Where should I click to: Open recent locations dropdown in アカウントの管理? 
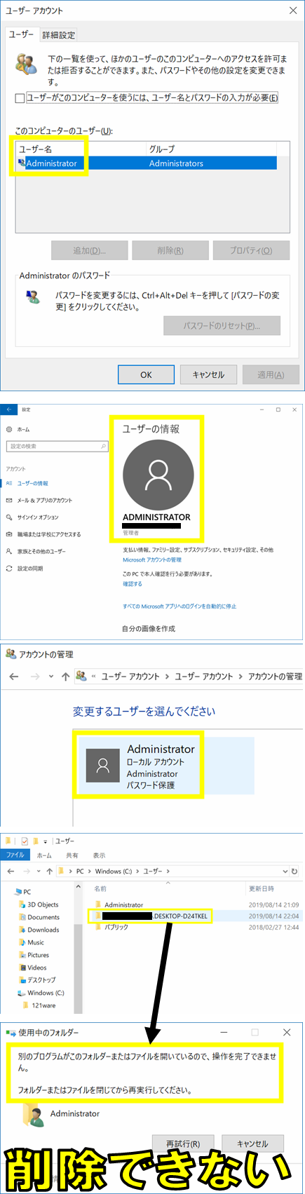point(51,677)
